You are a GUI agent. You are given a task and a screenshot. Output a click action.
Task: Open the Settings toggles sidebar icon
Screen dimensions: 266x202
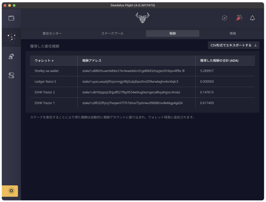click(x=11, y=75)
